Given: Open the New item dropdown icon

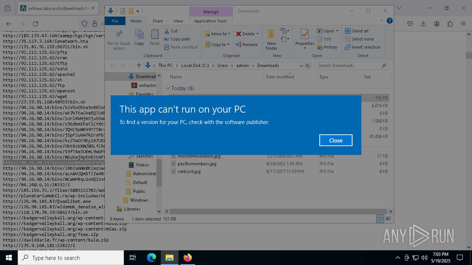Looking at the screenshot, I should pos(285,31).
